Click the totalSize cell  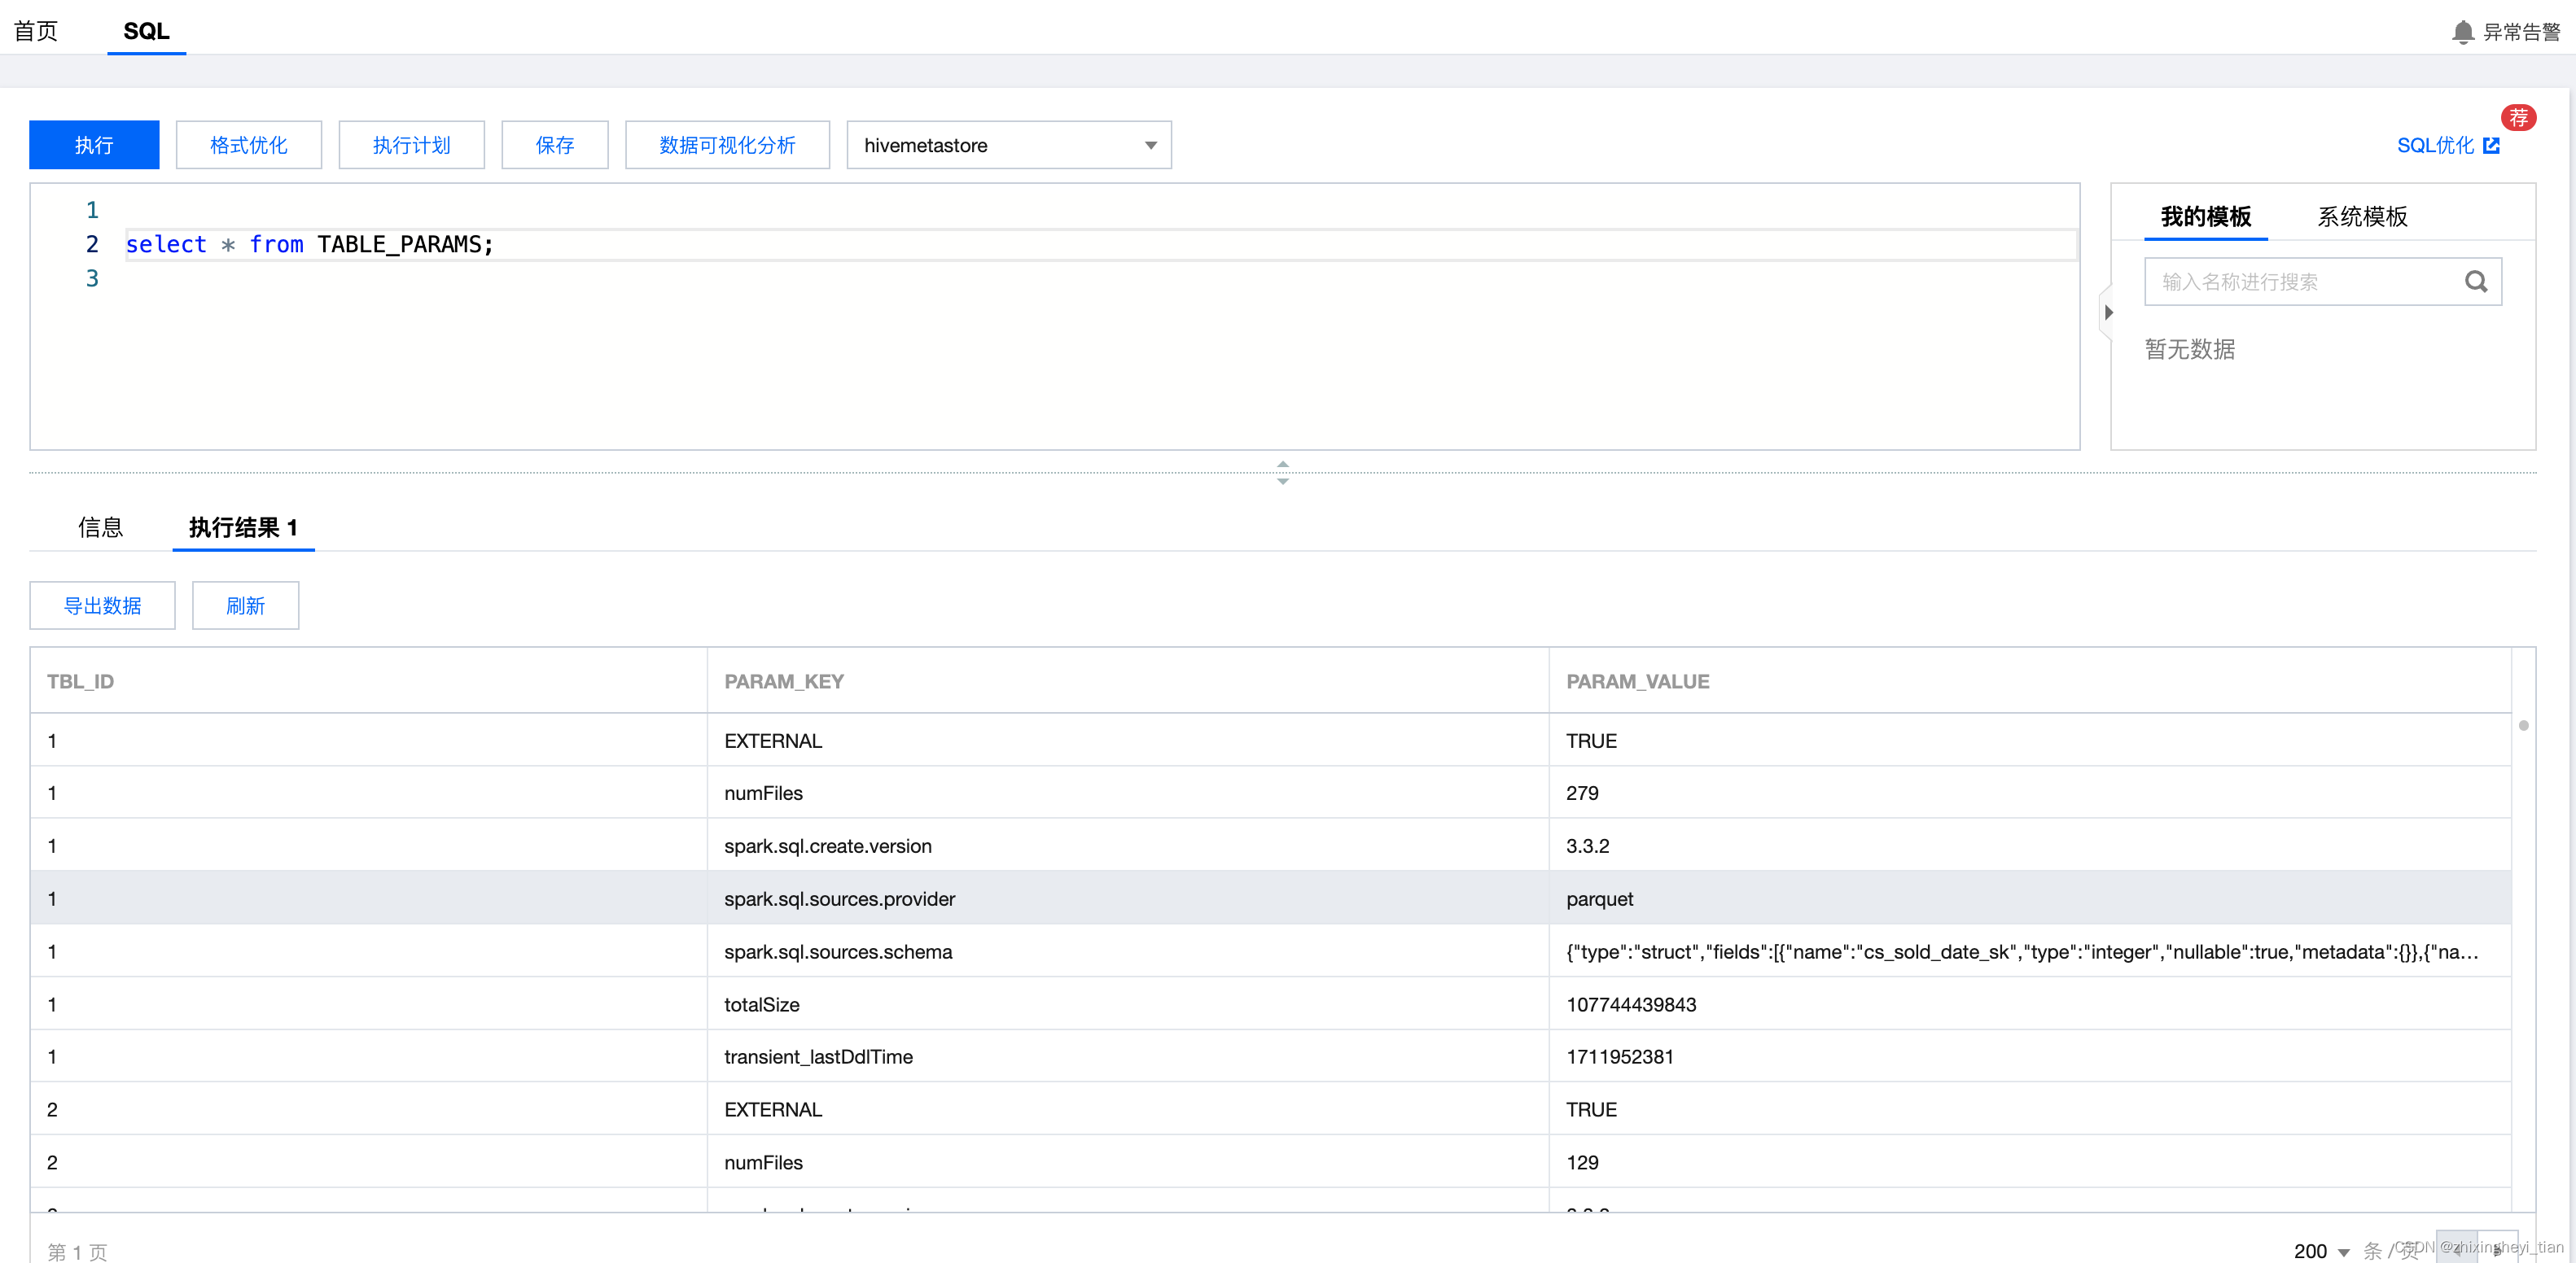pyautogui.click(x=1128, y=1004)
